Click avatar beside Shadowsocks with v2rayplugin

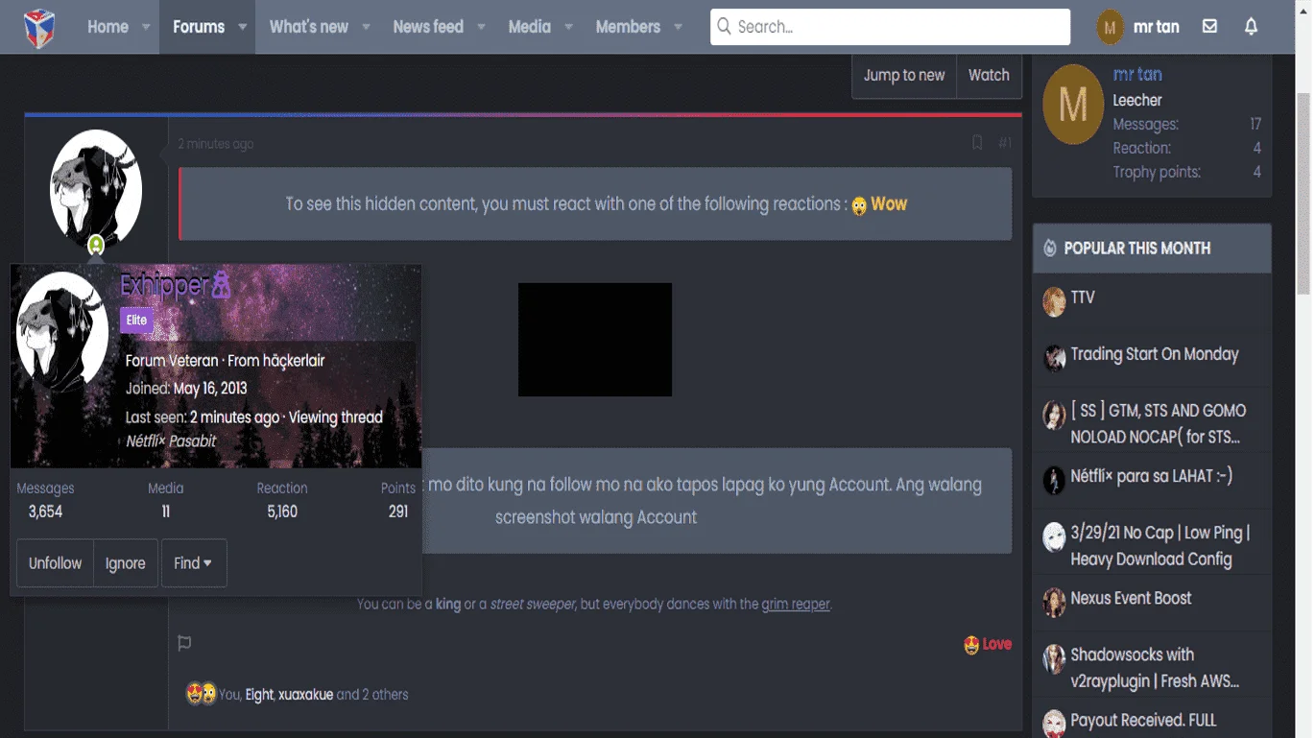(x=1054, y=659)
